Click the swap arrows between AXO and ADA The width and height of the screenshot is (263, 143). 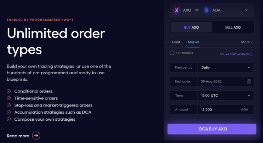pyautogui.click(x=197, y=10)
